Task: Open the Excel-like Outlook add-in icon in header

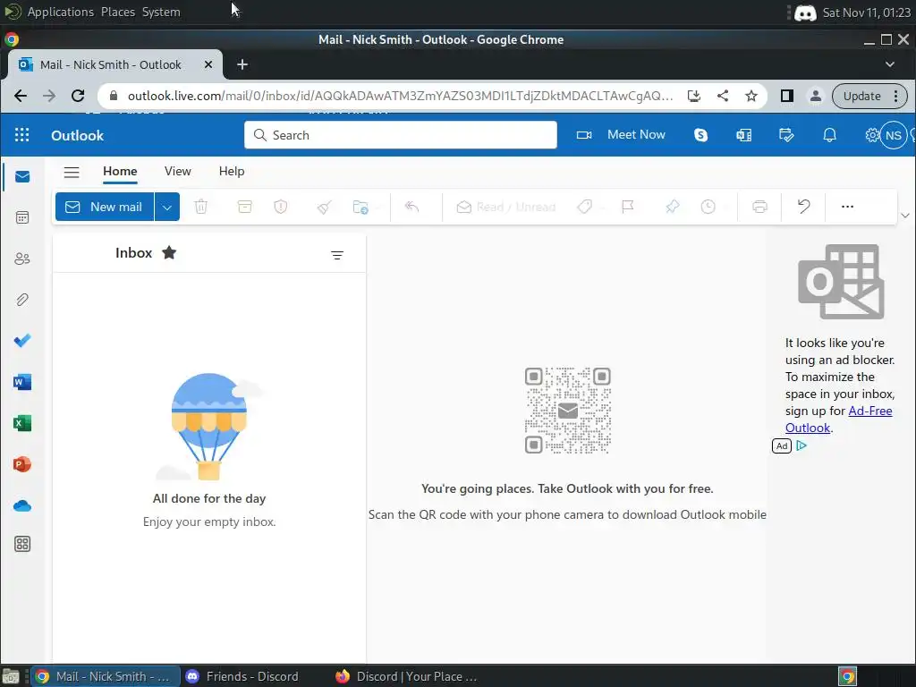Action: pos(743,135)
